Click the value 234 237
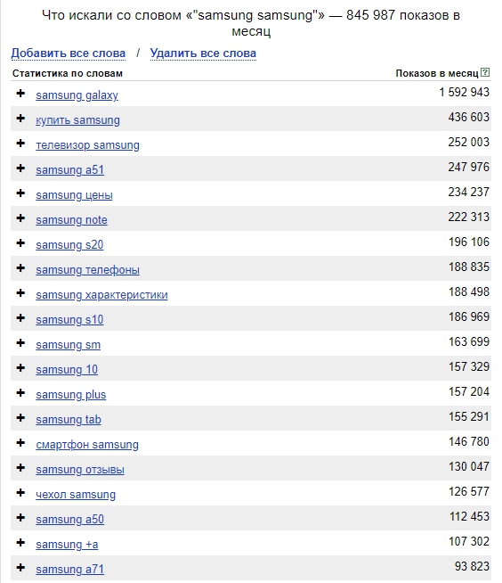Viewport: 502px width, 583px height. coord(468,192)
